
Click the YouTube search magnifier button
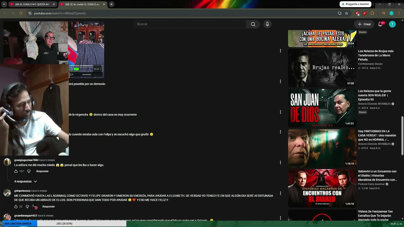(x=253, y=24)
